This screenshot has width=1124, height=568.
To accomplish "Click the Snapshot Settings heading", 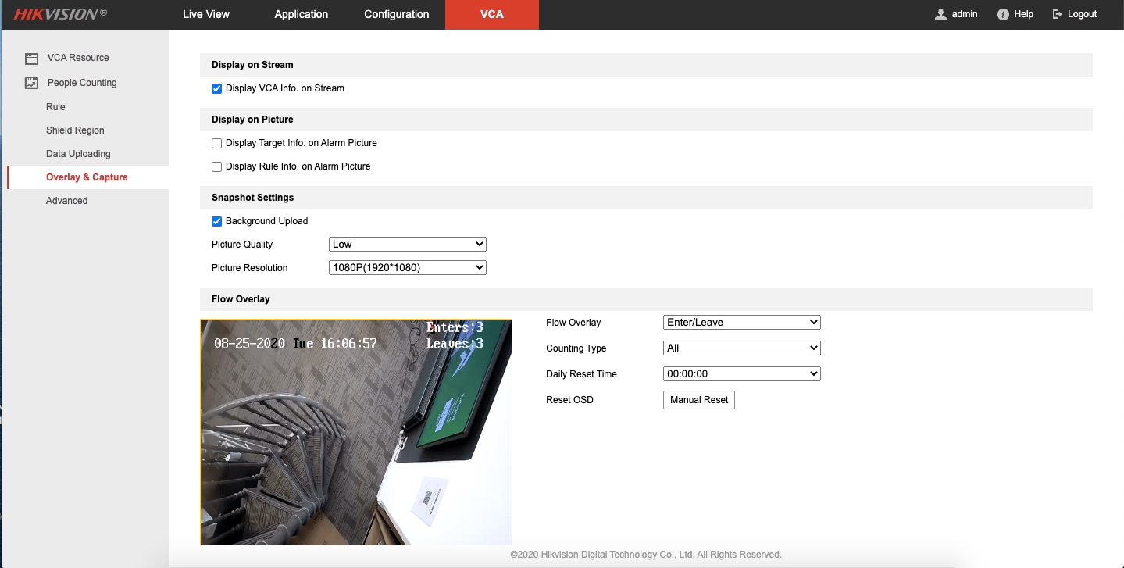I will point(252,198).
